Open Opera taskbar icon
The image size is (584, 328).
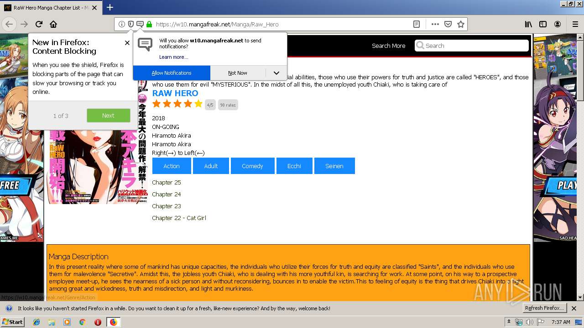tap(98, 322)
